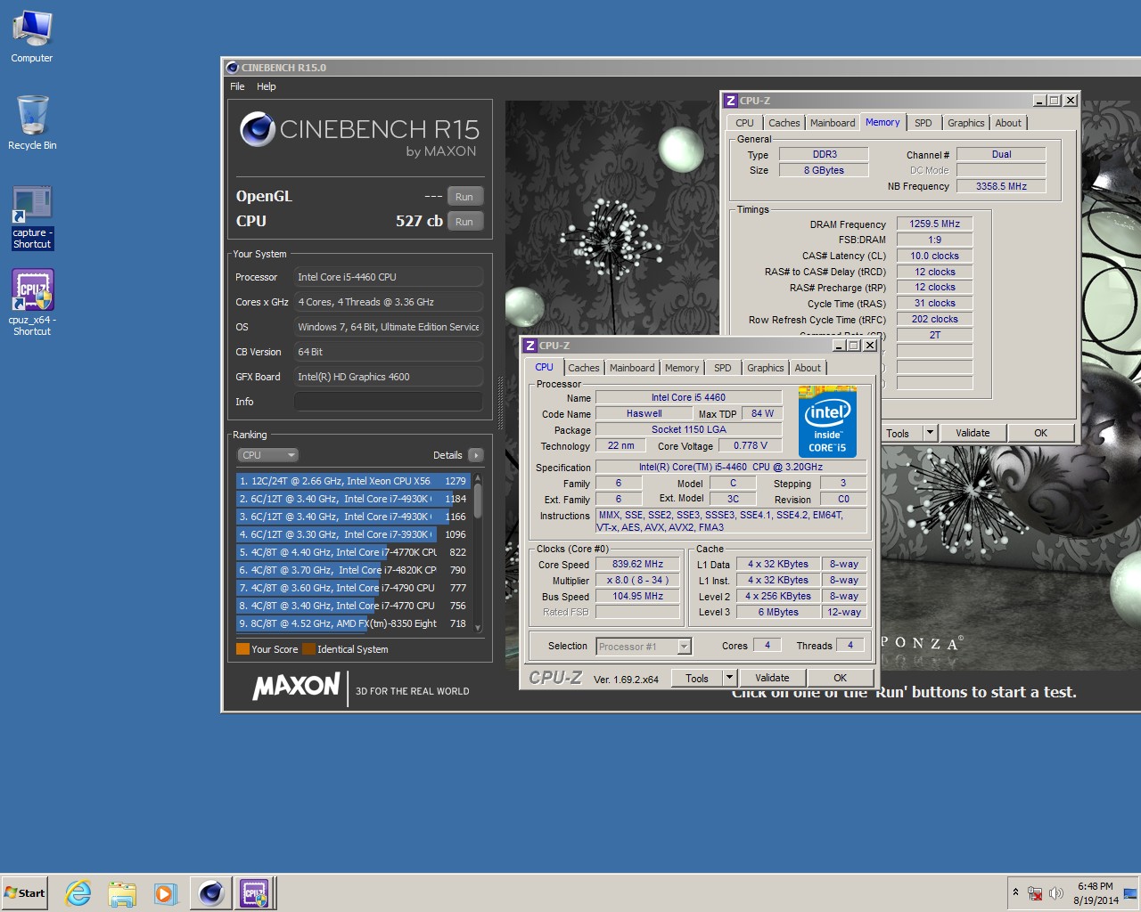Open Internet Explorer from the taskbar
The image size is (1141, 912).
click(78, 892)
